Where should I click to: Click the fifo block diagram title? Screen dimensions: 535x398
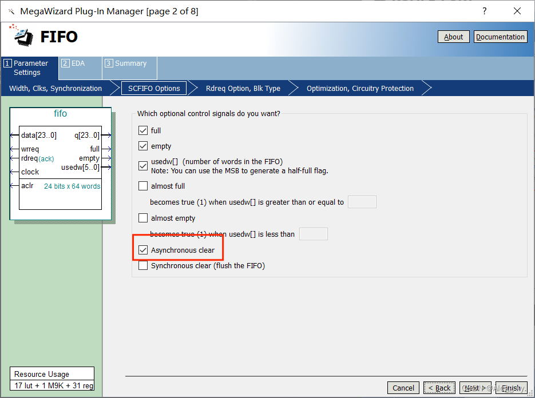tap(61, 114)
